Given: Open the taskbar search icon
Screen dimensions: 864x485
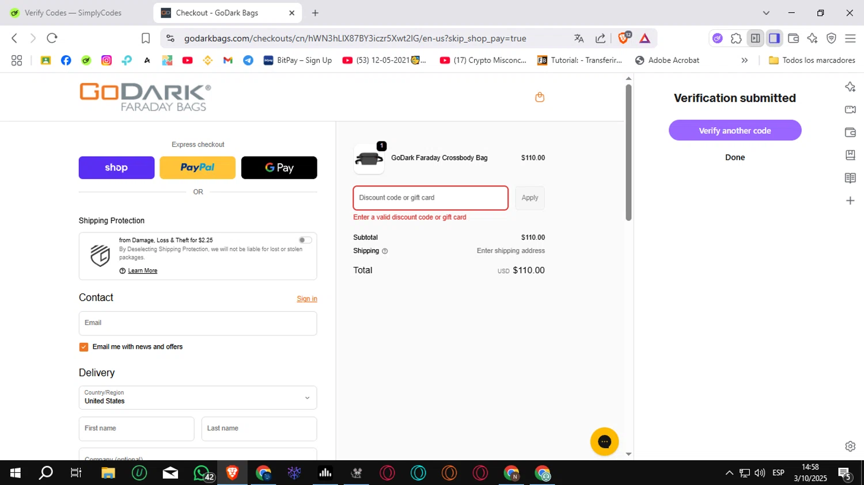Looking at the screenshot, I should (46, 473).
